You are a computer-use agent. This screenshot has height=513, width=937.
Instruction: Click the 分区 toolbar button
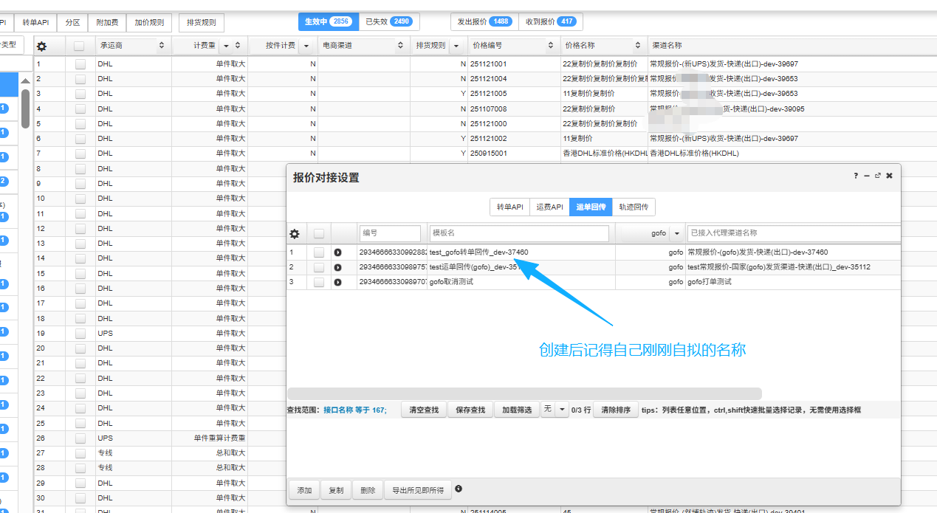pyautogui.click(x=72, y=23)
